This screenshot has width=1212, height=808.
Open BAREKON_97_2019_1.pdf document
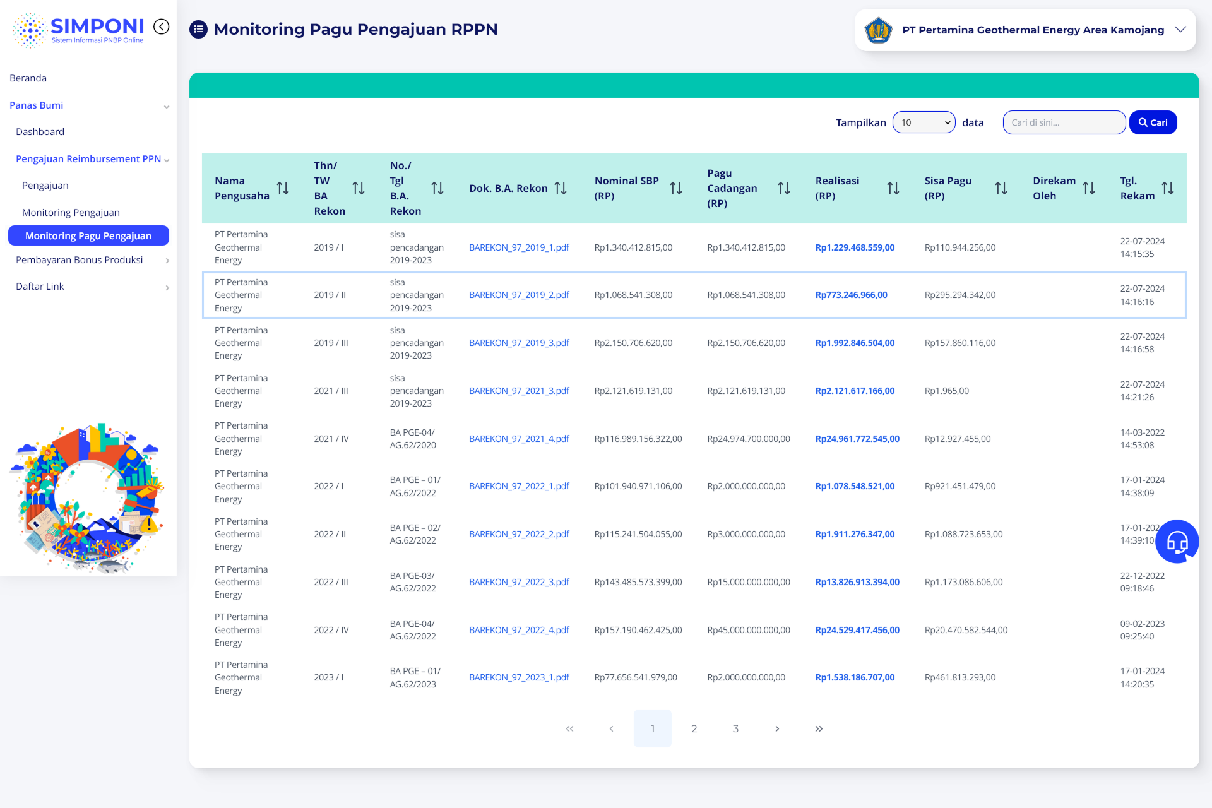tap(519, 247)
